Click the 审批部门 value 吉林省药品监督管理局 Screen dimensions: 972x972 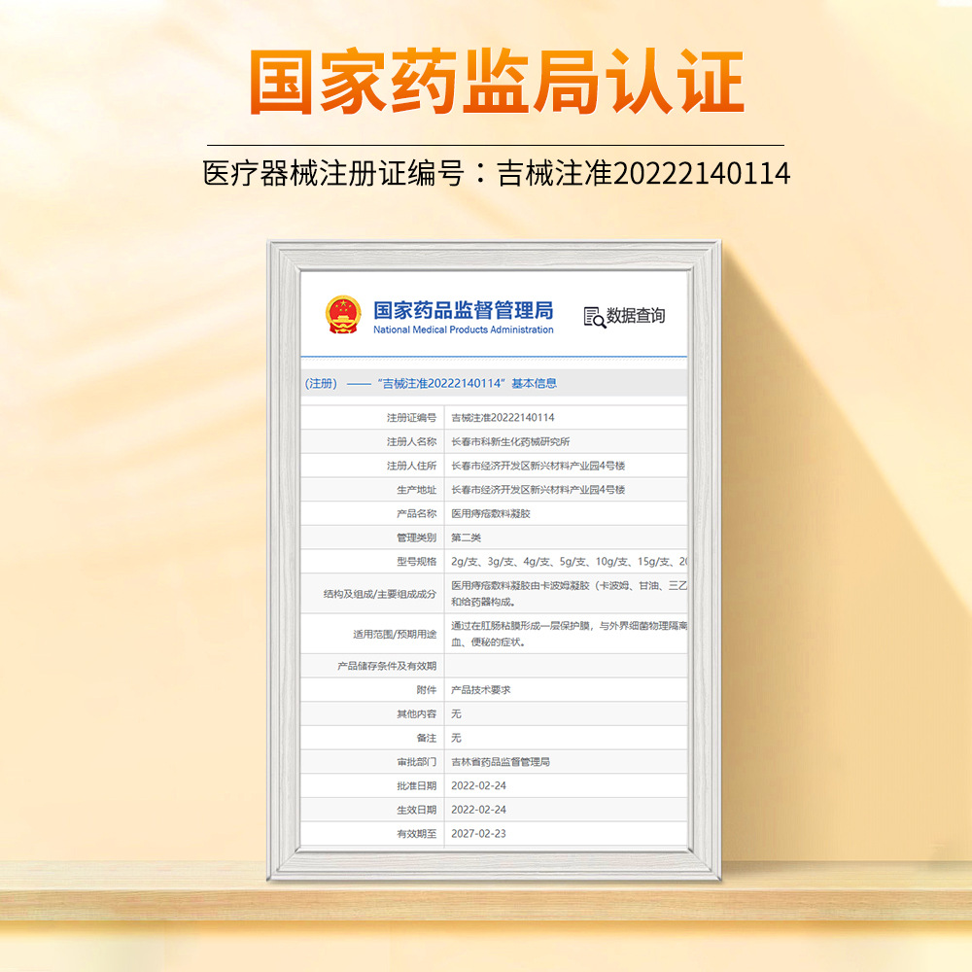(x=501, y=762)
